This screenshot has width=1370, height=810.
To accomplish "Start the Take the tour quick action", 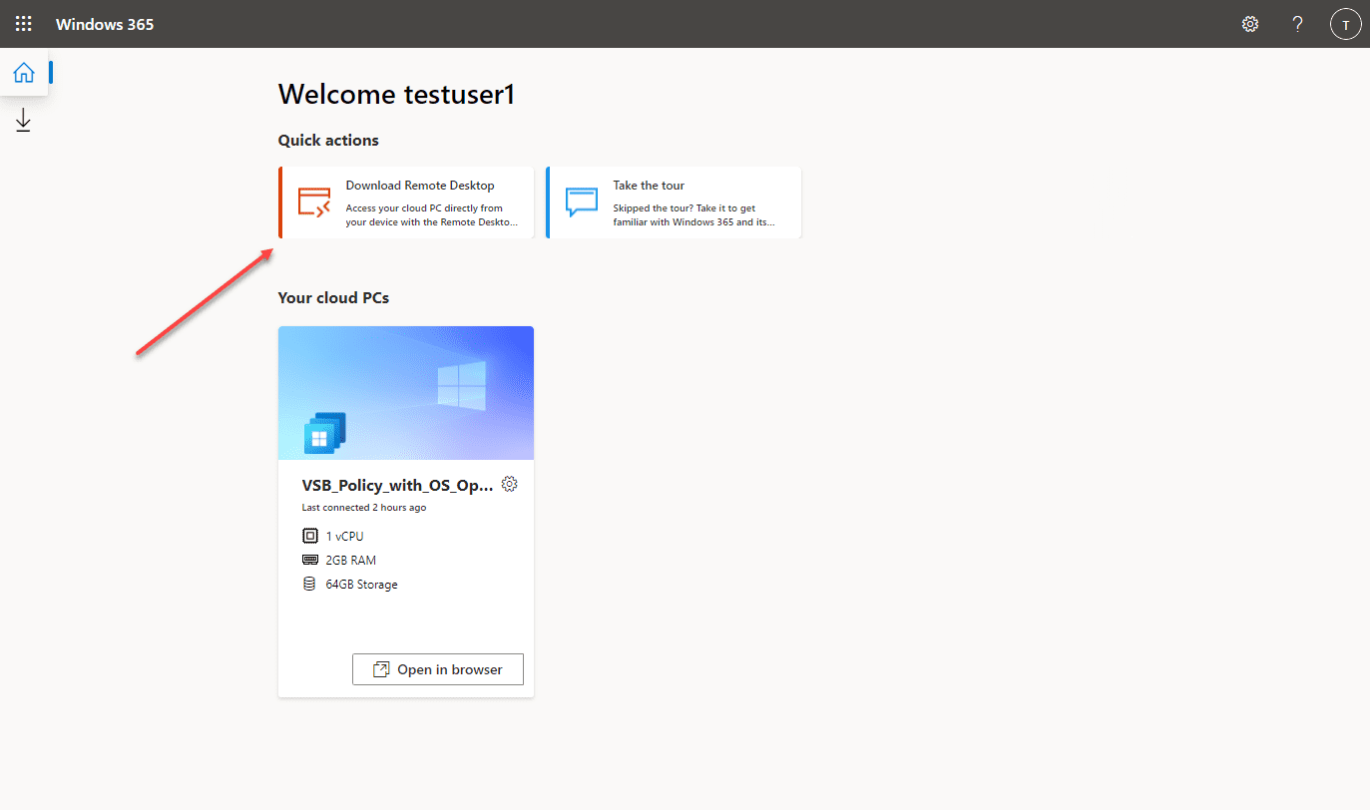I will coord(674,202).
